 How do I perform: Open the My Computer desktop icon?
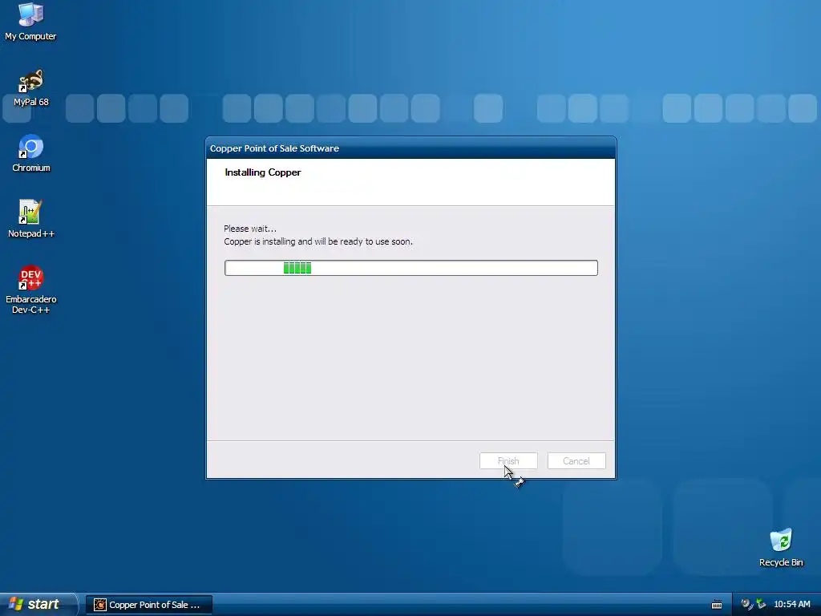pos(30,22)
